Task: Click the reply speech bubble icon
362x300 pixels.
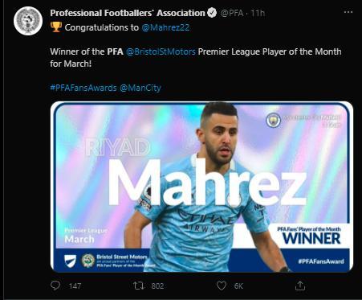Action: (55, 286)
